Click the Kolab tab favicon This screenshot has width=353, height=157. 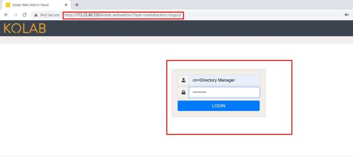8,5
